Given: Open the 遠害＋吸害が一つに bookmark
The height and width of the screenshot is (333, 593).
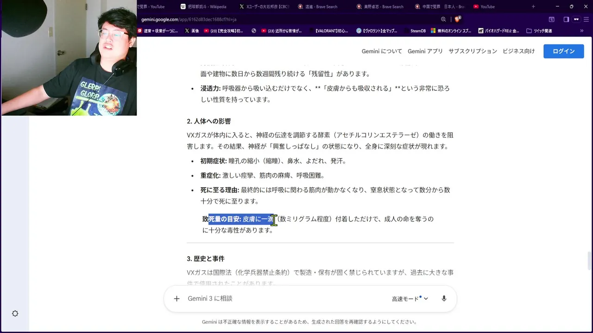Looking at the screenshot, I should point(158,31).
